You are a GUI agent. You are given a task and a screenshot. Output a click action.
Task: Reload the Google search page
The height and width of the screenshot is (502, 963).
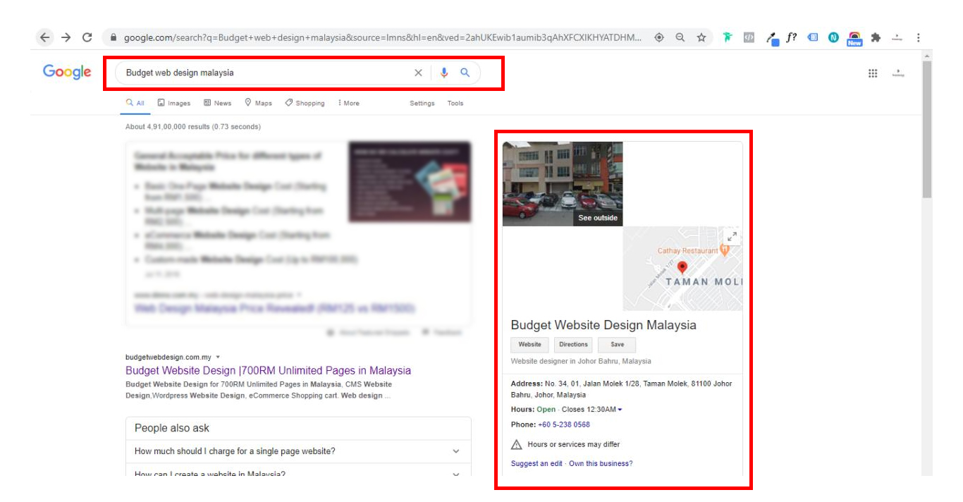(x=87, y=37)
